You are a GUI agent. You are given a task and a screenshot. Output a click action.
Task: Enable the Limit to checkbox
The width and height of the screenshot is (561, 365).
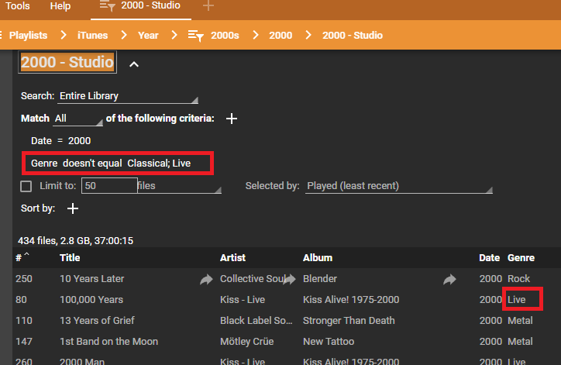pos(26,186)
